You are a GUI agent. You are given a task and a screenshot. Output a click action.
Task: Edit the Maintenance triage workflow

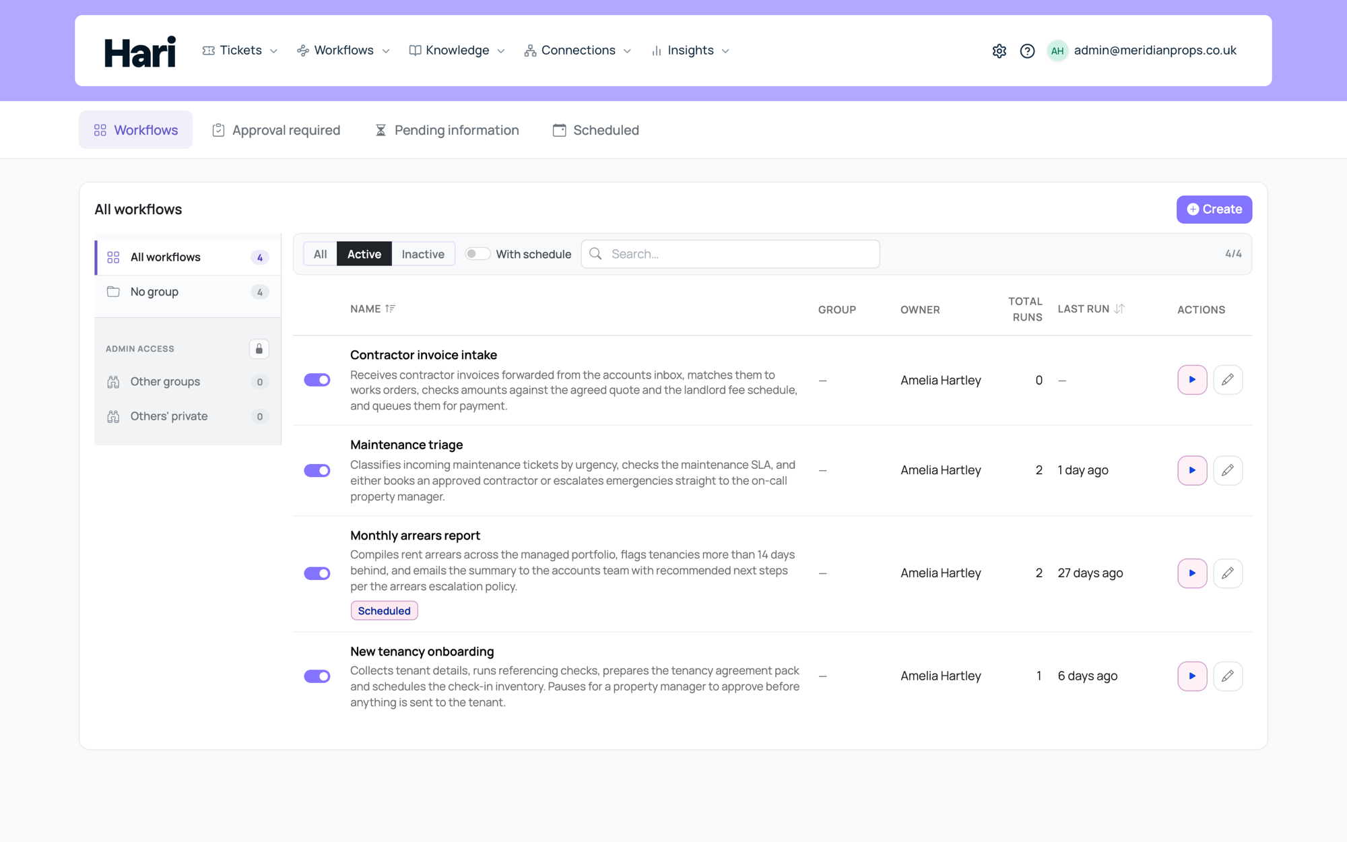(x=1228, y=470)
